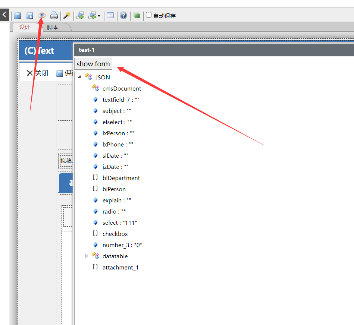This screenshot has width=354, height=325.
Task: Select the cmsDocument object icon
Action: [x=95, y=88]
